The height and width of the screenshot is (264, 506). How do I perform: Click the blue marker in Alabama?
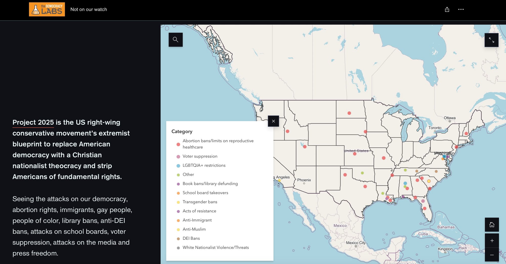(405, 183)
